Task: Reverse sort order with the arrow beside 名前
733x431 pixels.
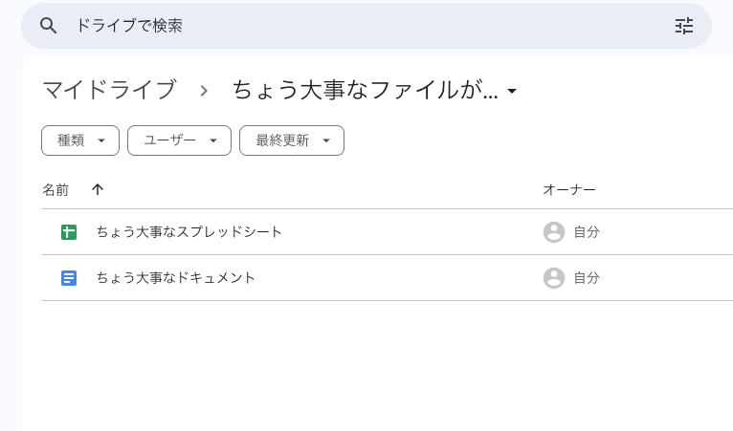Action: [x=98, y=190]
